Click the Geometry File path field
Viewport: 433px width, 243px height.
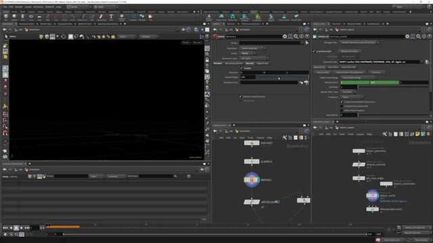[380, 62]
